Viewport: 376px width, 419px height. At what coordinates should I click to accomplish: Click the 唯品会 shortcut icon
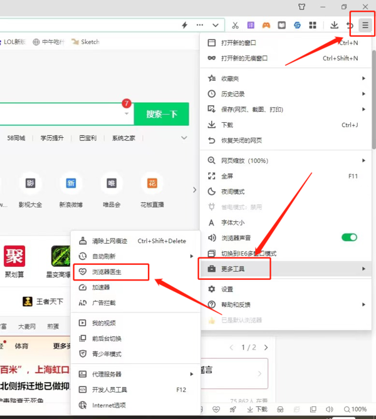[x=112, y=184]
